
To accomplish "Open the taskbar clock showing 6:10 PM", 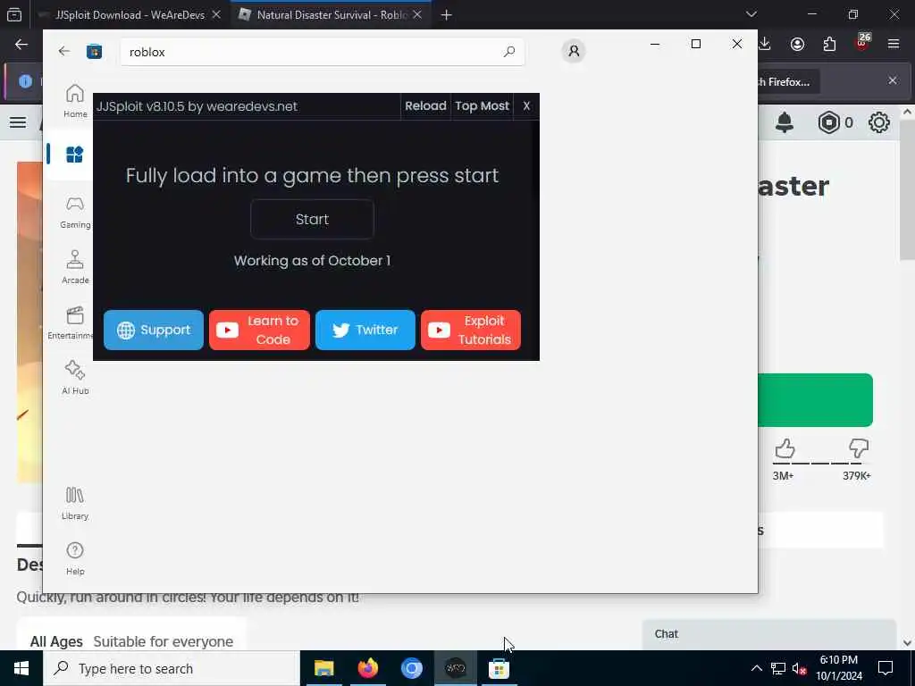I will 838,668.
